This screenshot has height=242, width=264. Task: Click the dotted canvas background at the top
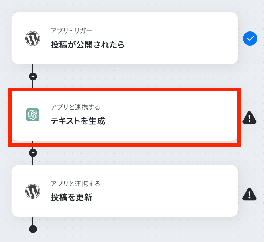(132, 6)
